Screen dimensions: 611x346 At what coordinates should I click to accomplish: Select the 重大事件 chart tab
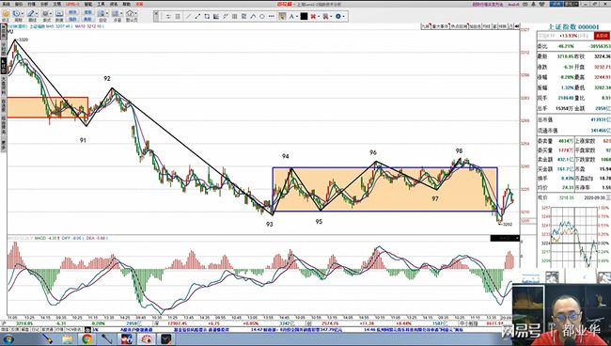[x=440, y=26]
